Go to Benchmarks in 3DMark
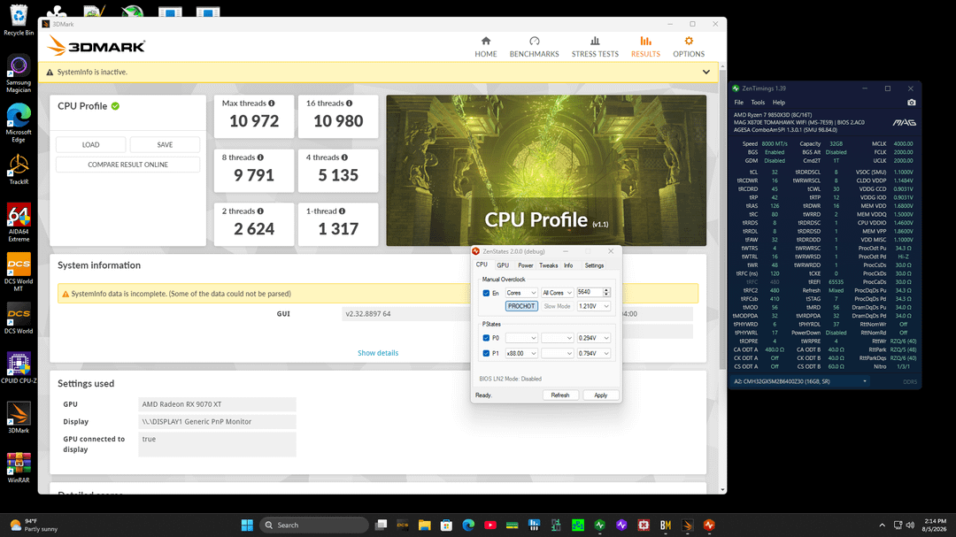This screenshot has height=537, width=956. coord(534,47)
